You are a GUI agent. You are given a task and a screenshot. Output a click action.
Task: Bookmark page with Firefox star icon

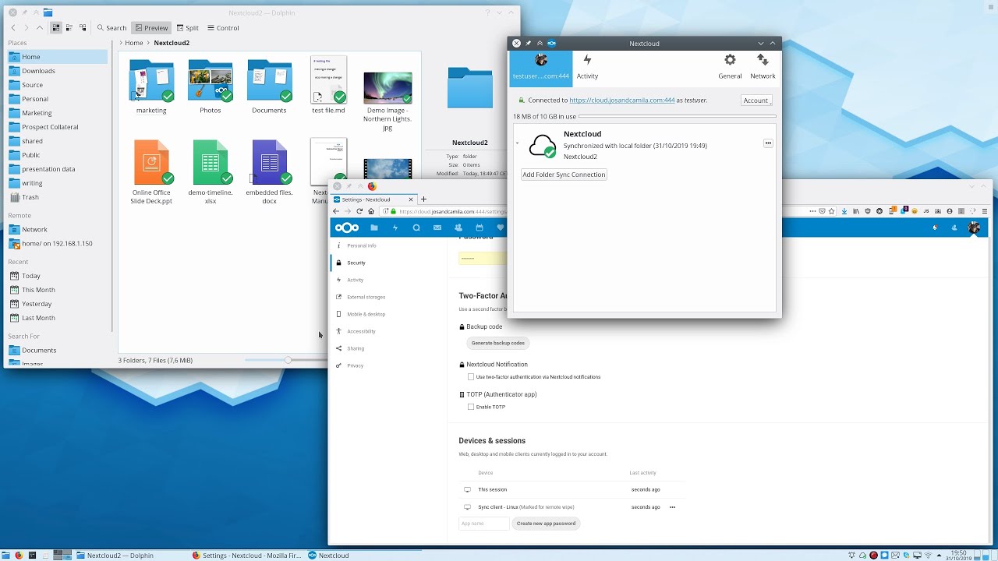tap(832, 211)
